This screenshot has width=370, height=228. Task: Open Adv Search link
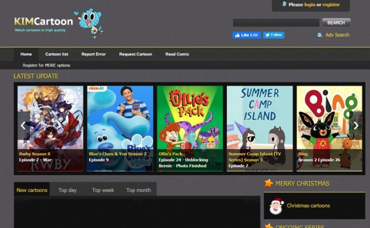coord(337,35)
